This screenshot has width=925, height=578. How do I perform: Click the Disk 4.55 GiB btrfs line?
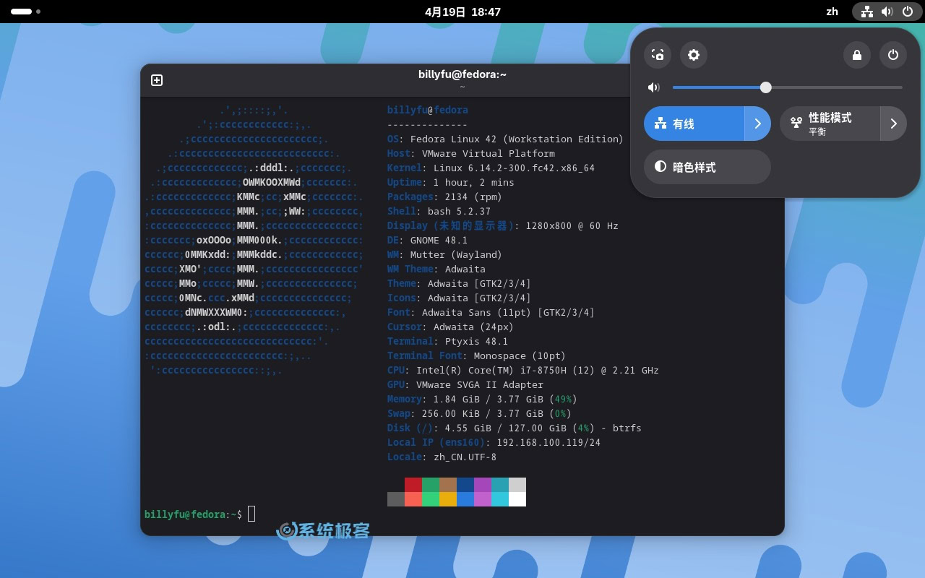[x=514, y=428]
